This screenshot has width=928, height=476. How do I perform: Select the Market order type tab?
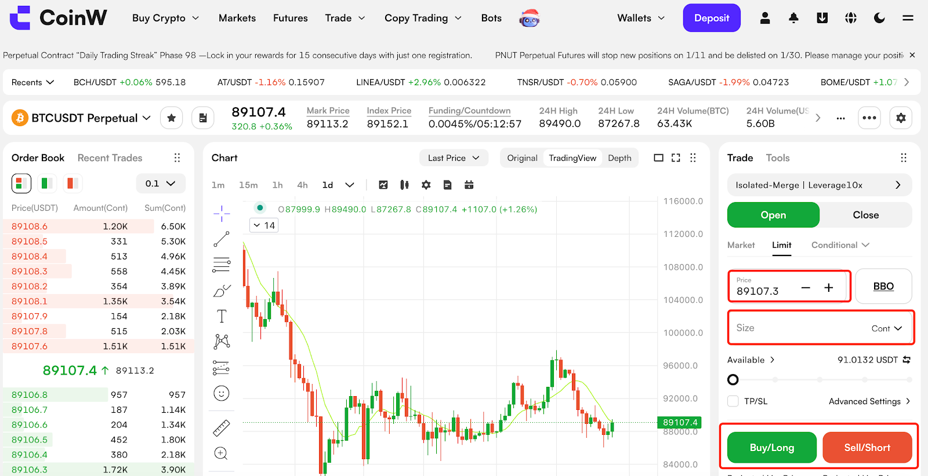pyautogui.click(x=741, y=245)
